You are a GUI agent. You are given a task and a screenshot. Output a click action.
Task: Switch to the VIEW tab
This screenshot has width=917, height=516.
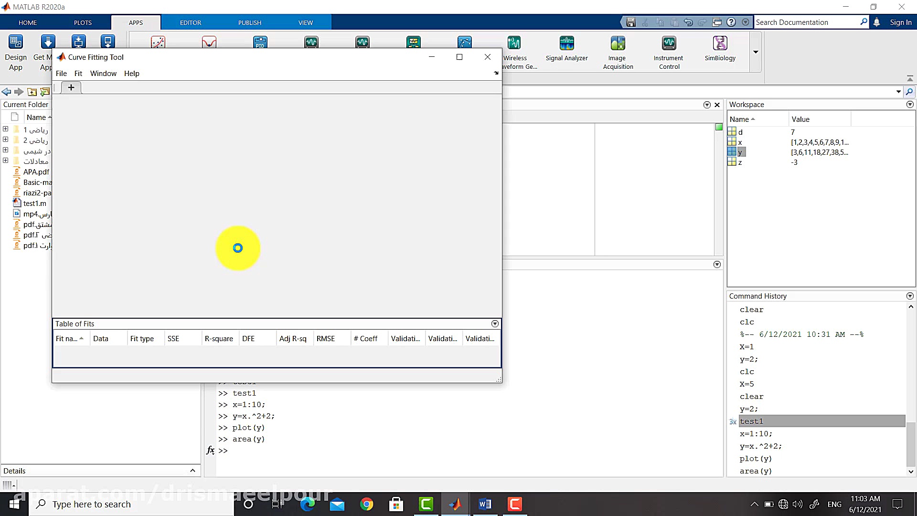[x=306, y=22]
